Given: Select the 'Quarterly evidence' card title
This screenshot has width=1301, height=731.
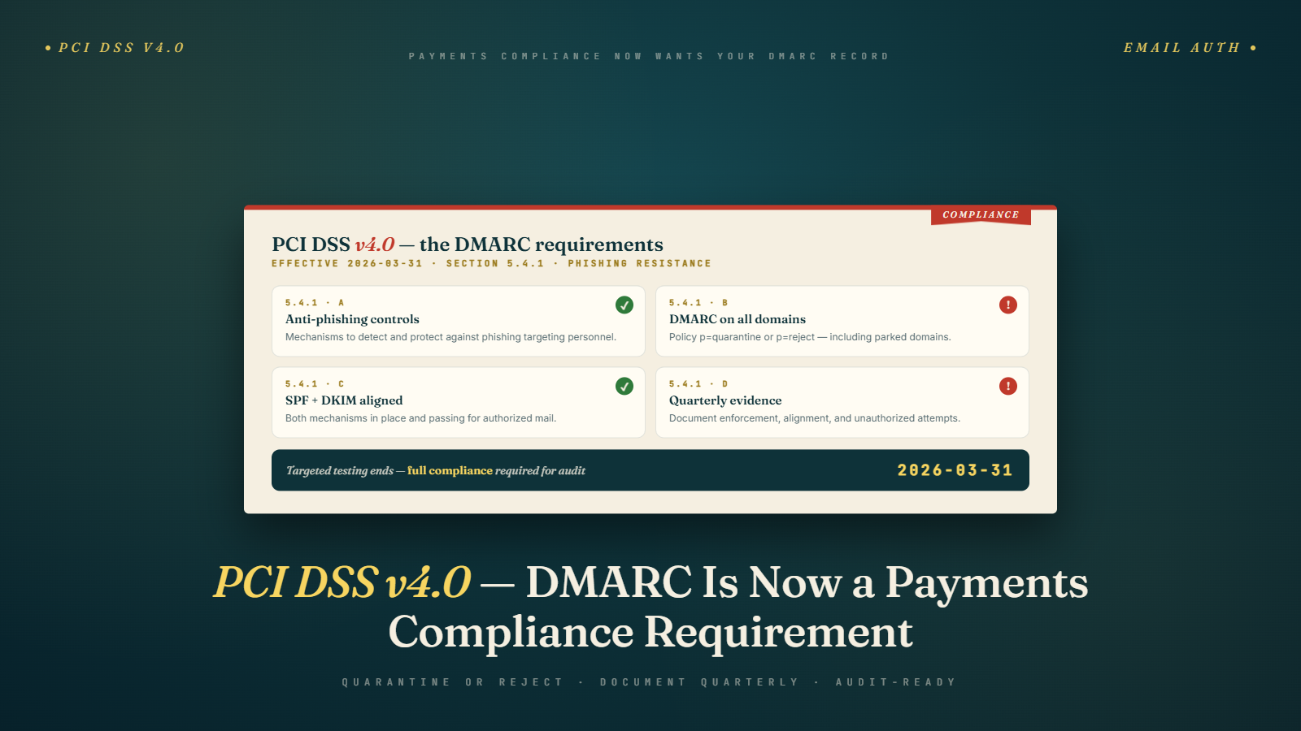Looking at the screenshot, I should point(725,400).
